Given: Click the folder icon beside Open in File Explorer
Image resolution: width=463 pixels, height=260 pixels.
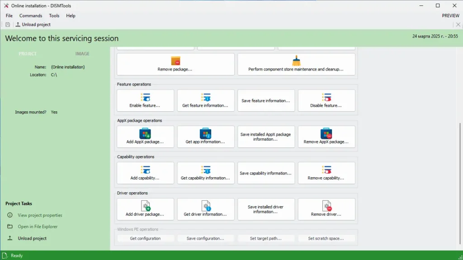Looking at the screenshot, I should pyautogui.click(x=10, y=227).
